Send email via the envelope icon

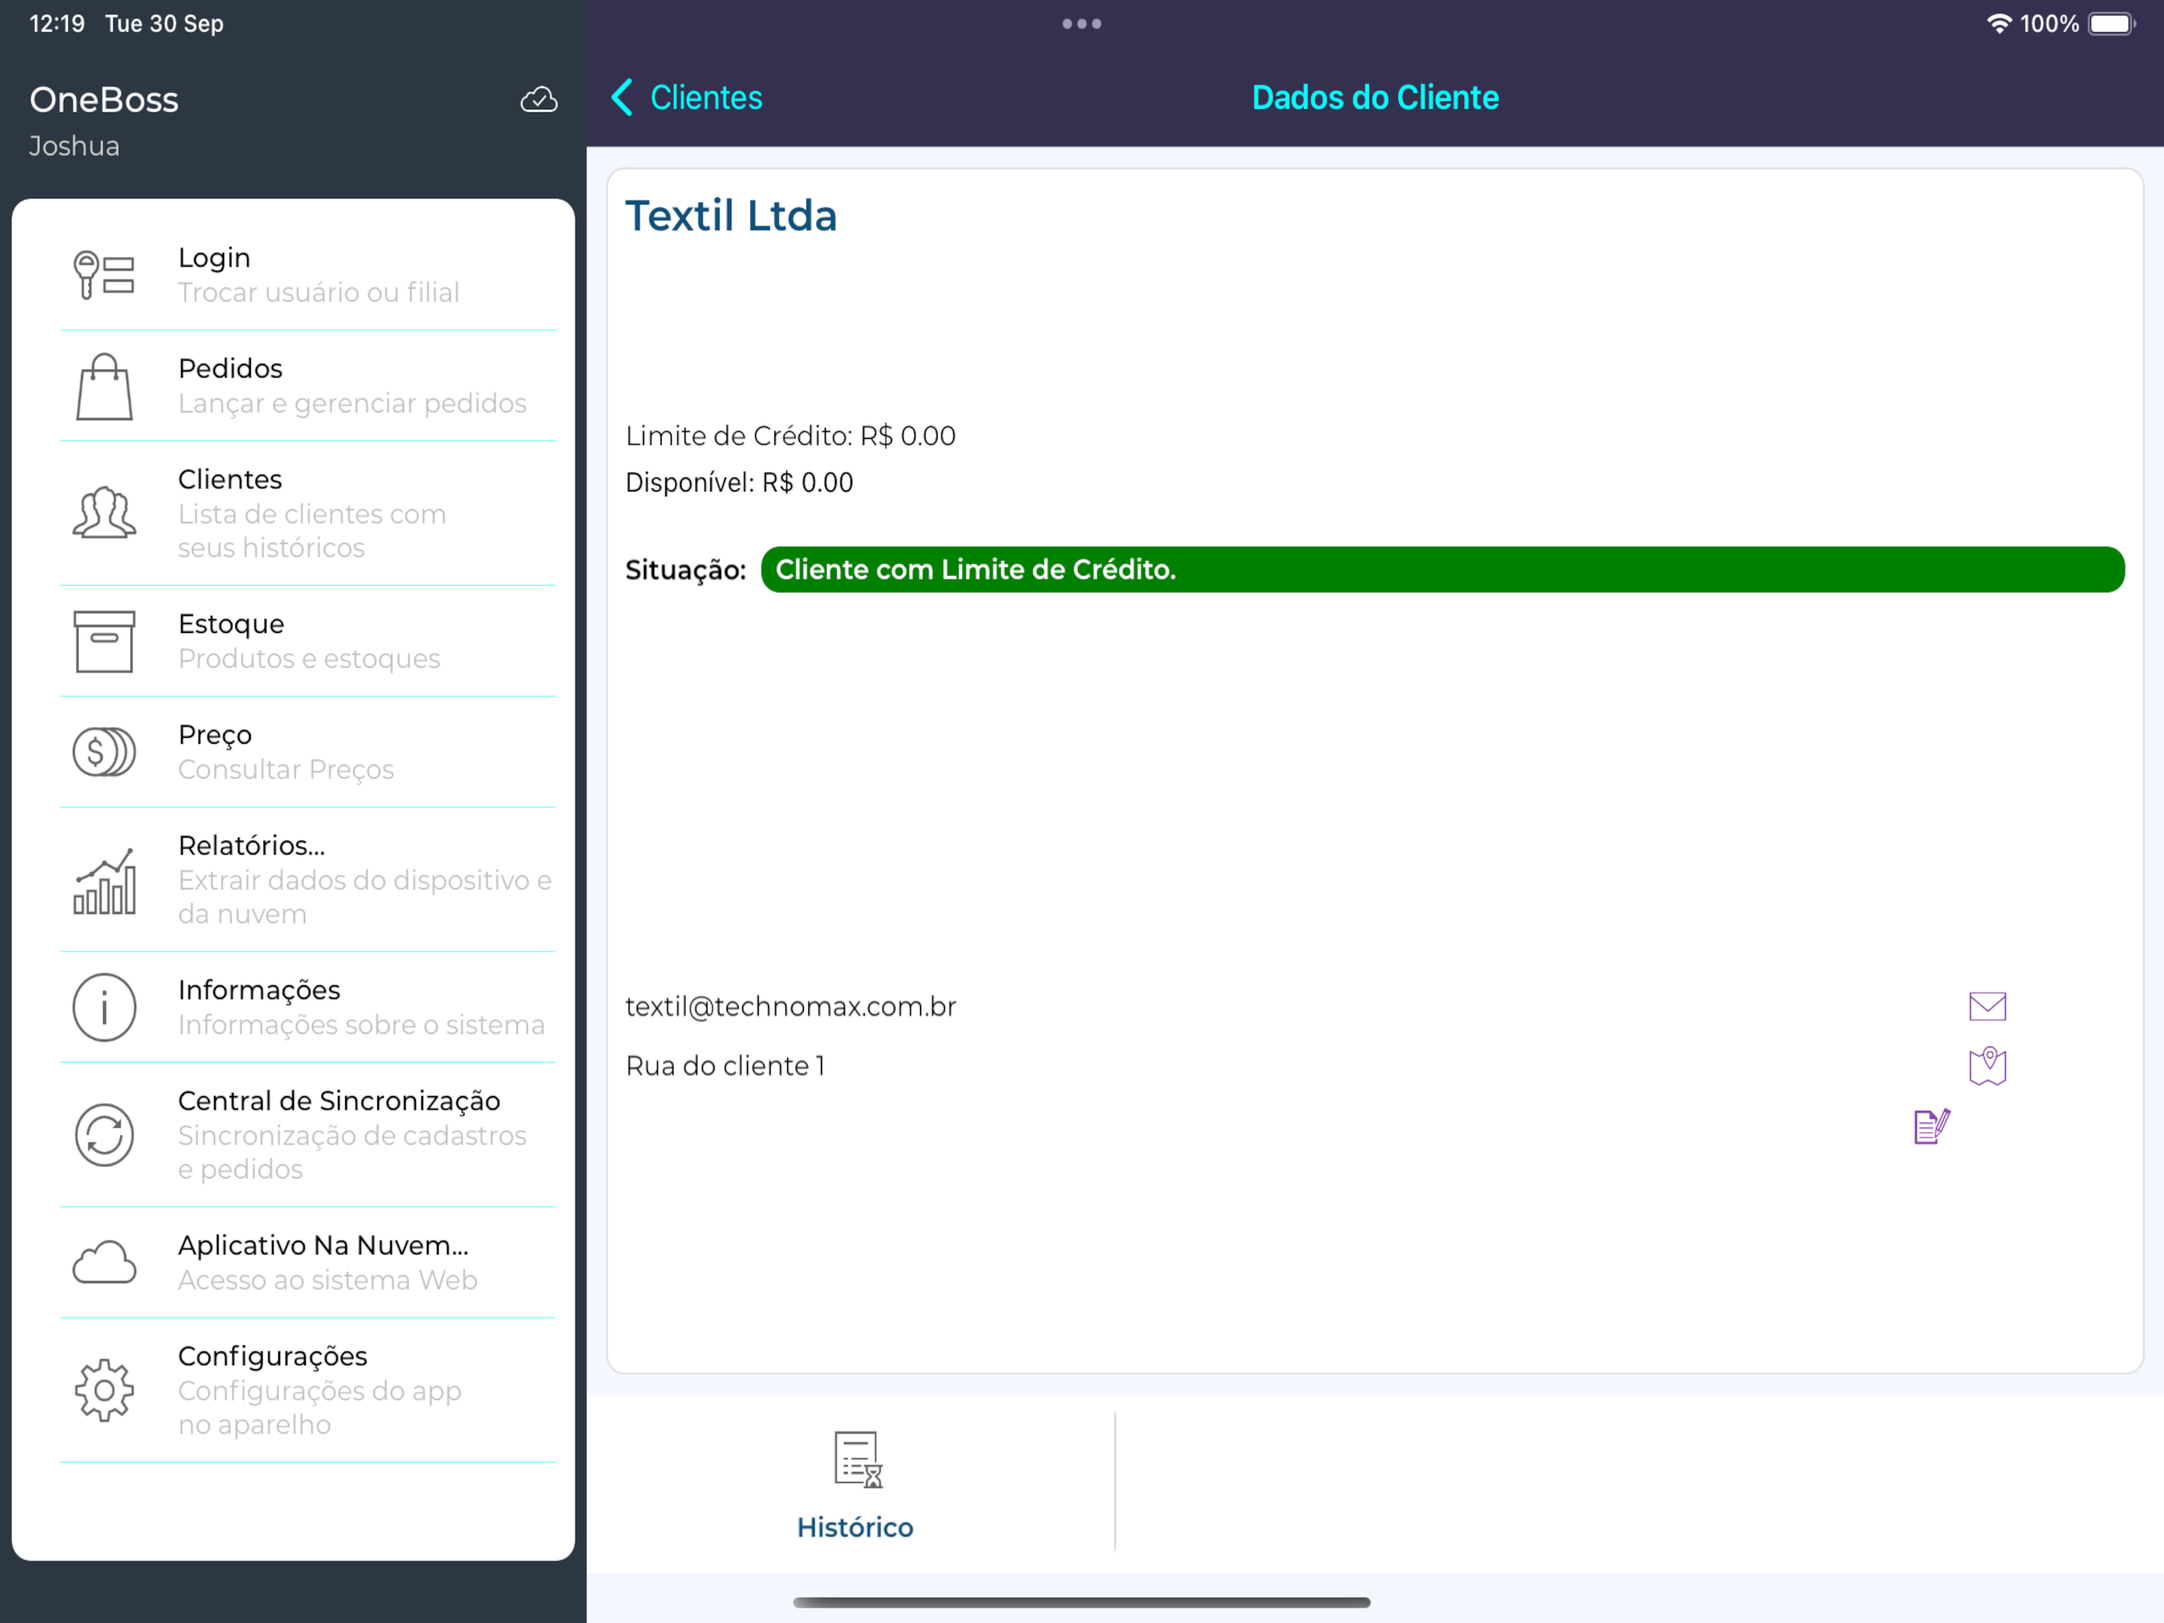point(1987,1006)
